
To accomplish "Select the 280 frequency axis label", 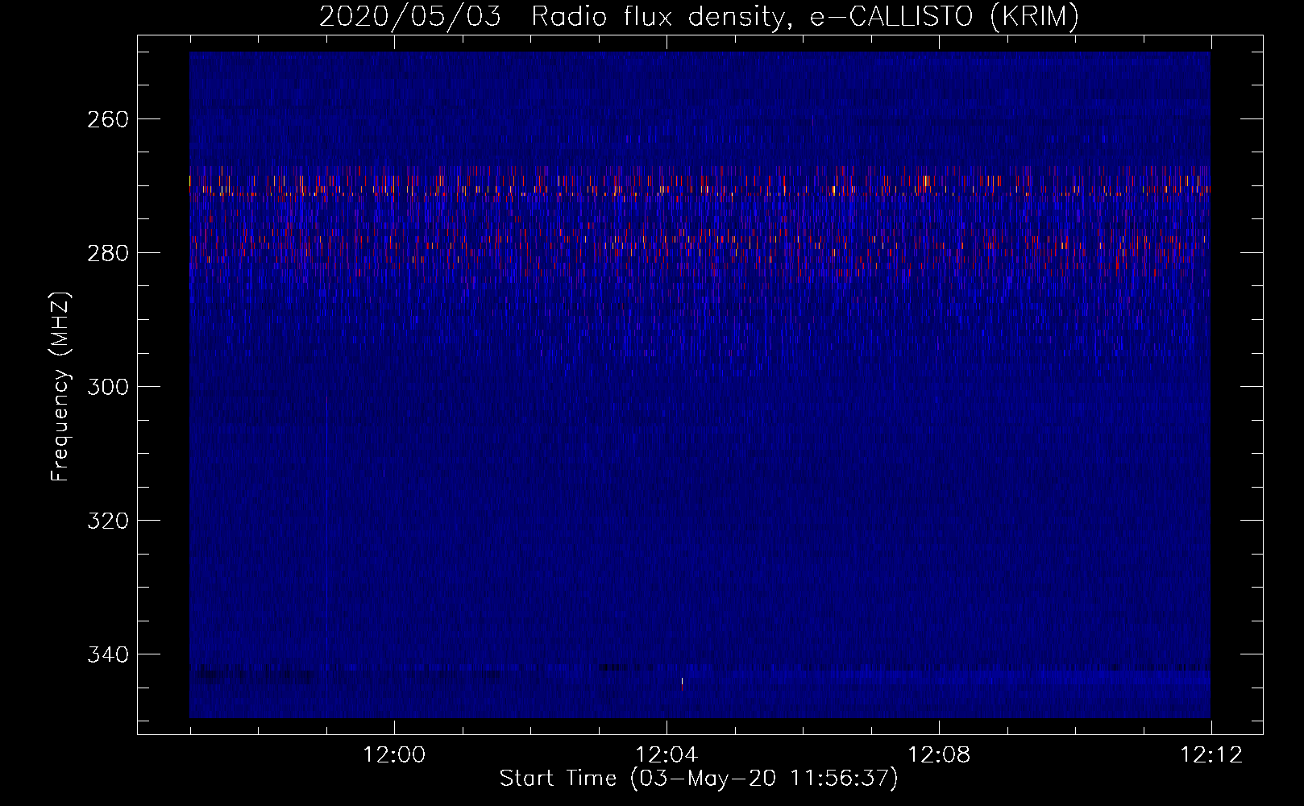I will point(108,254).
